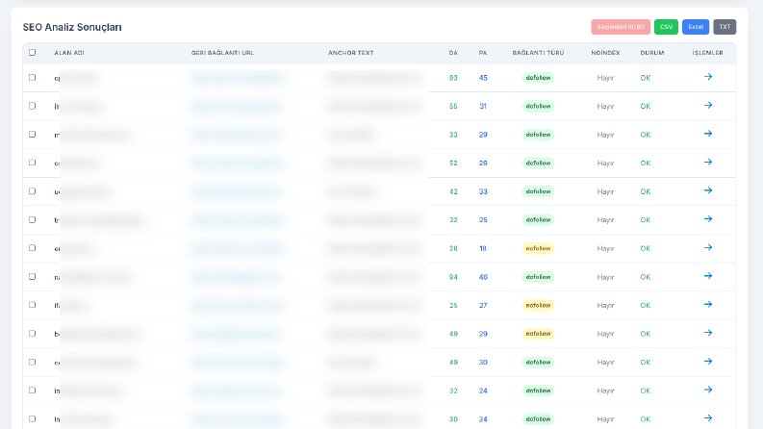Click the Seçilenleri Sil (0) button
The height and width of the screenshot is (429, 763).
click(x=621, y=27)
